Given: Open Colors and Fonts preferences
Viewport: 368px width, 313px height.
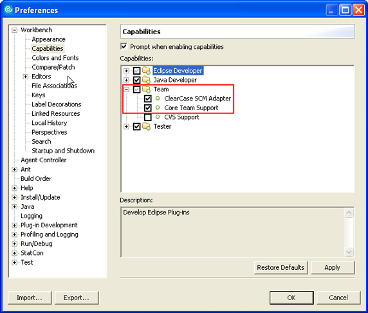Looking at the screenshot, I should [55, 58].
